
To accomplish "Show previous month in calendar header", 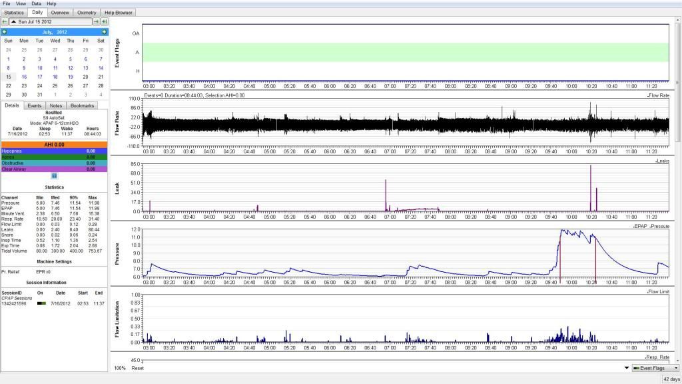I will coord(5,31).
